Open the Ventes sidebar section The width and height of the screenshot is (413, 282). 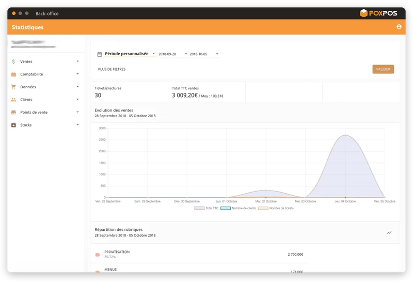click(x=45, y=61)
